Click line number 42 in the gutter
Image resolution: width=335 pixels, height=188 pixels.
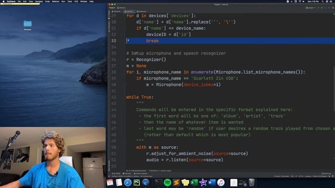click(x=114, y=97)
